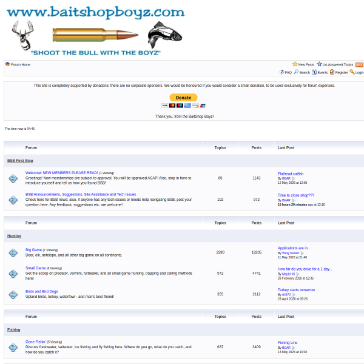
Task: Click the baitshopboyz.com banner logo
Action: [96, 31]
